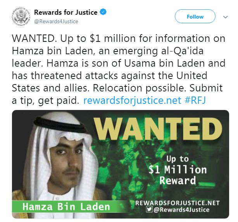Click the @Rewards4Justice handle under the name
Viewport: 238px width, 222px height.
point(56,21)
